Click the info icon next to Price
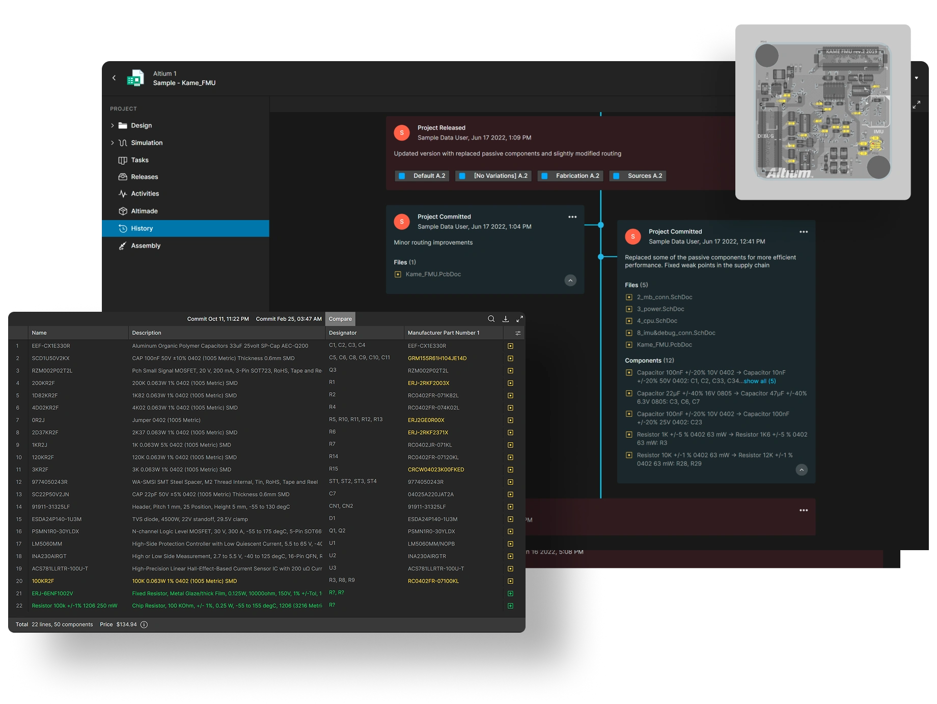Viewport: 937px width, 704px height. [144, 625]
